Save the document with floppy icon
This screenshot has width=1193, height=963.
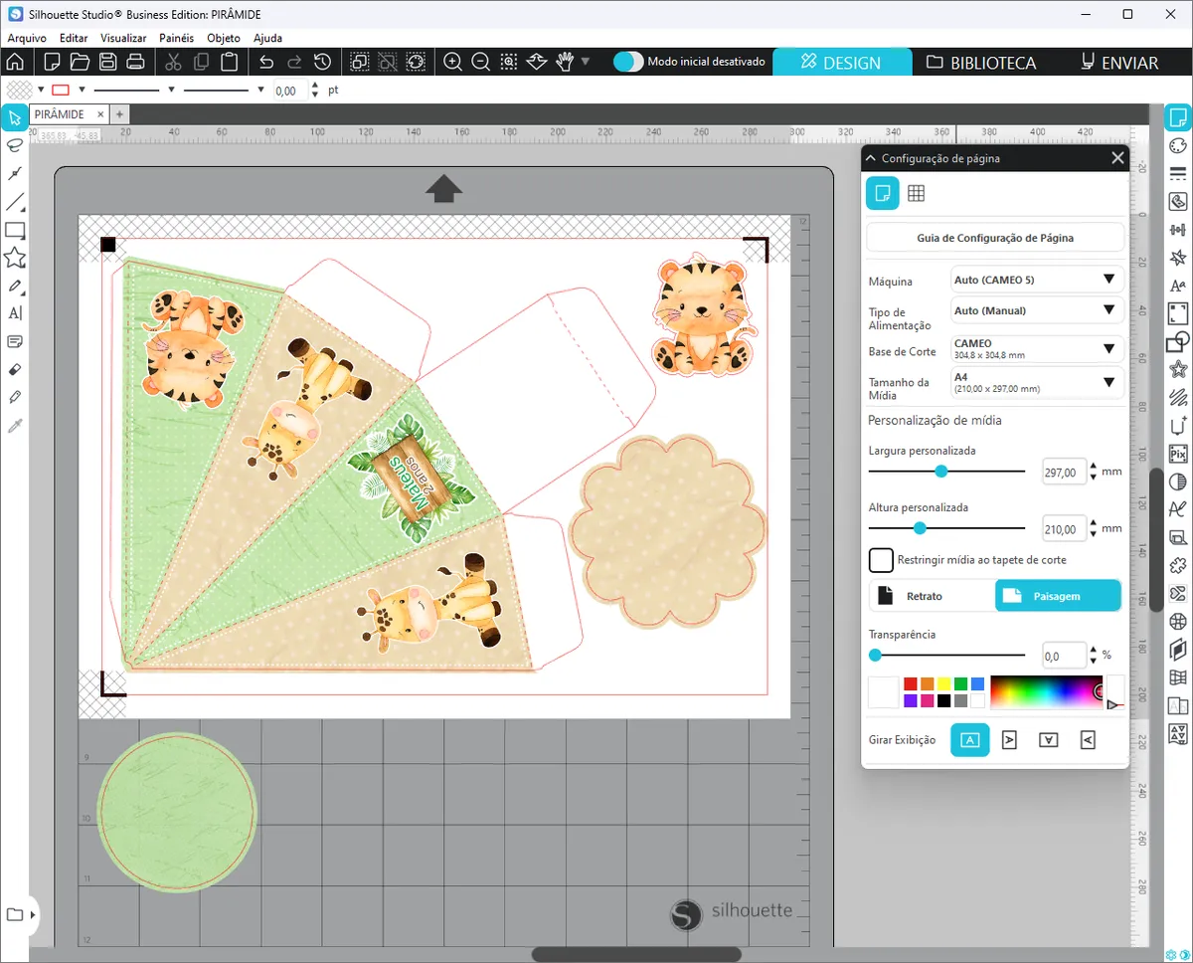click(107, 62)
